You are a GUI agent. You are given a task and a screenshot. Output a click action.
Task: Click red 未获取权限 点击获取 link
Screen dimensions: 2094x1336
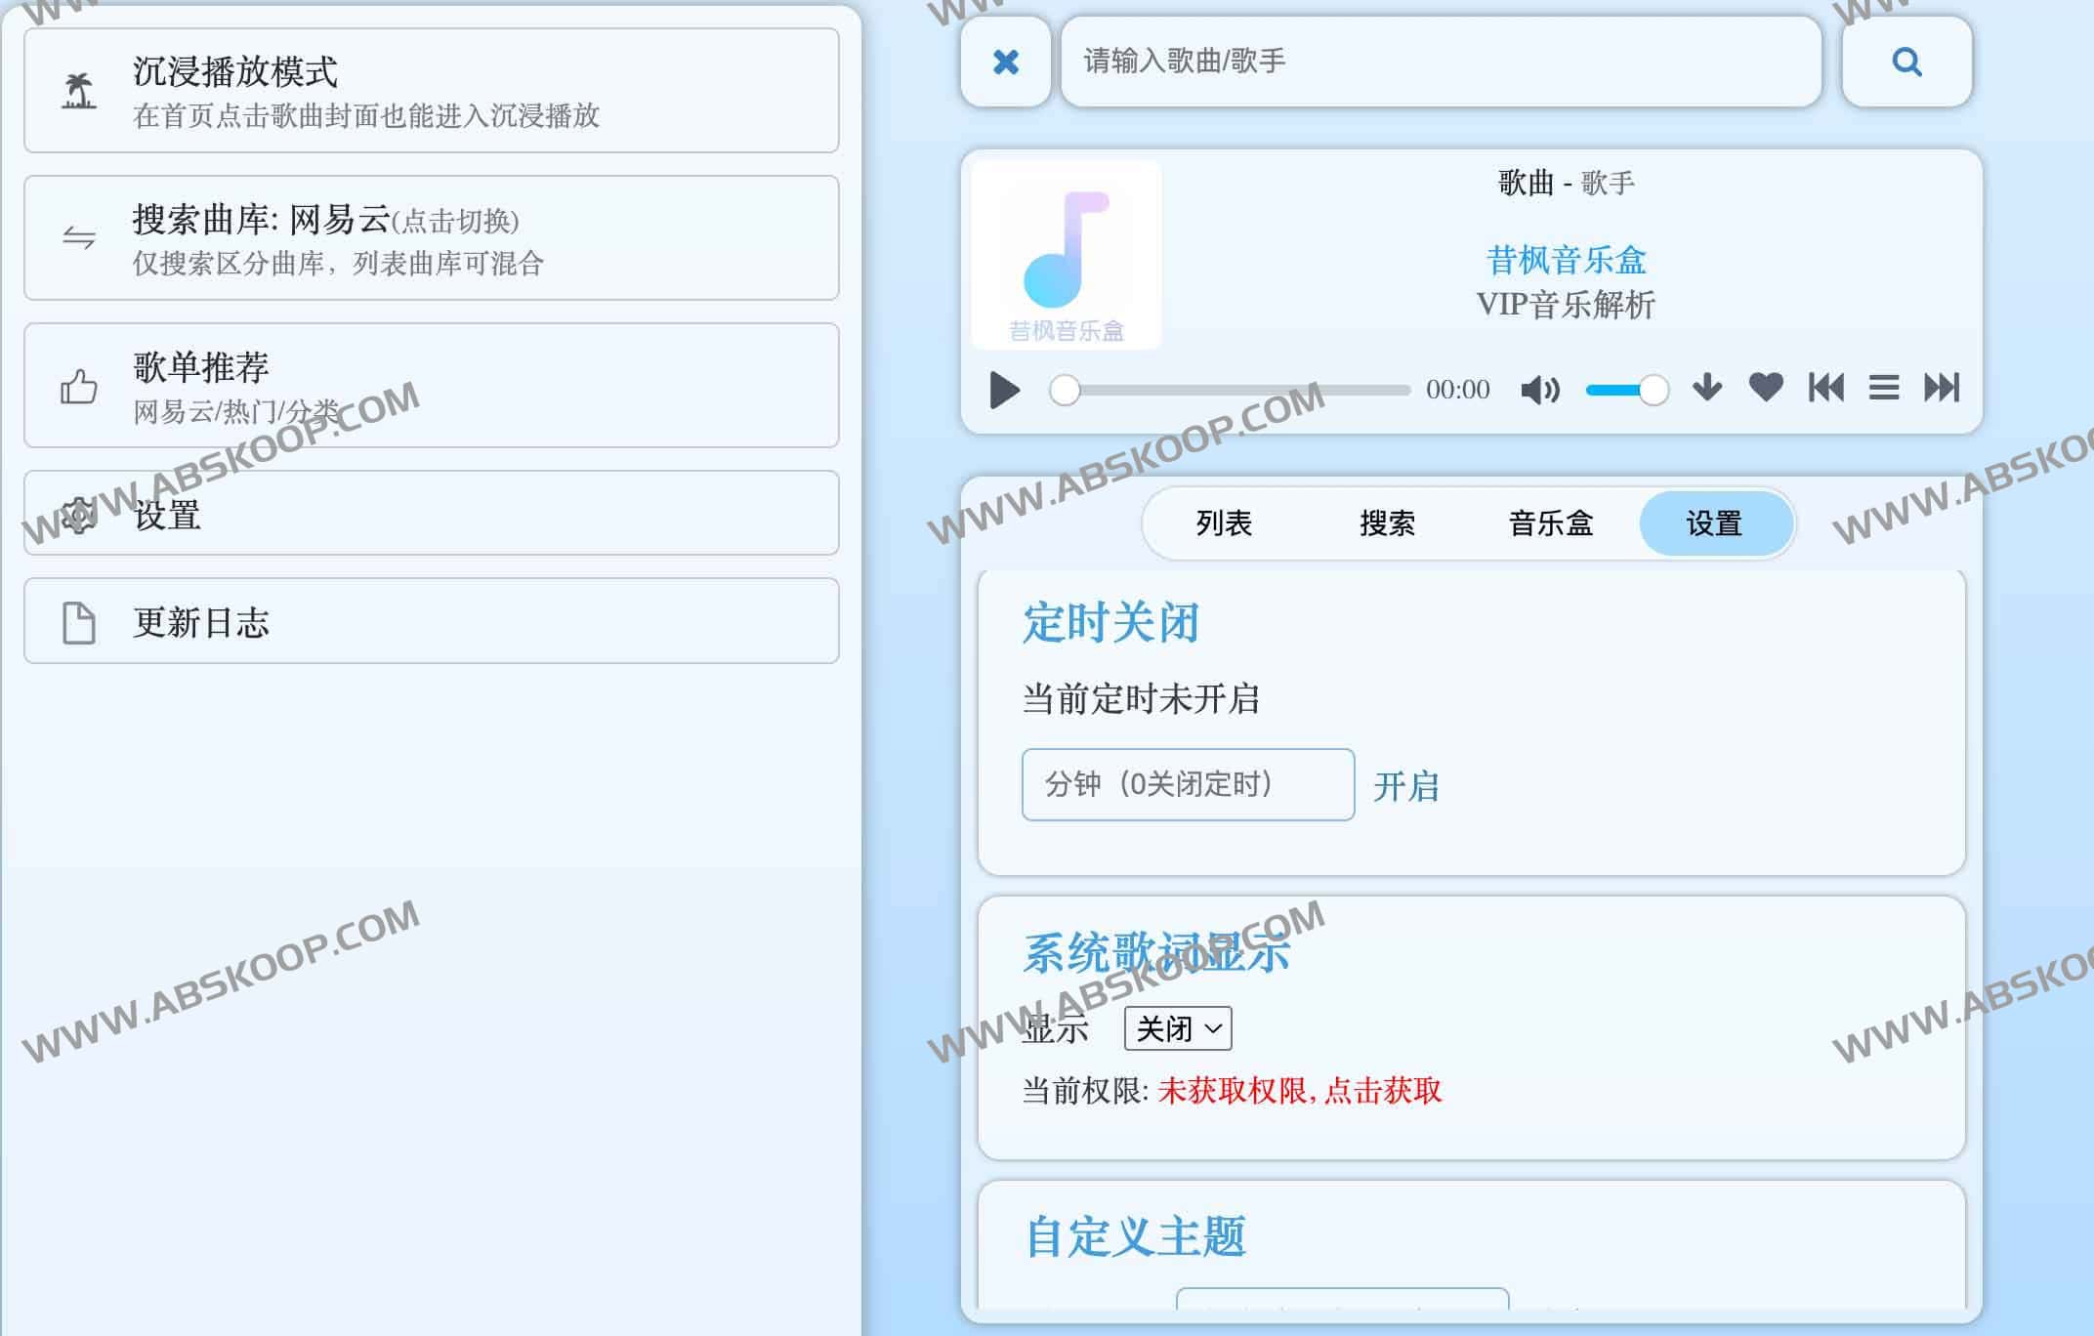tap(1298, 1091)
